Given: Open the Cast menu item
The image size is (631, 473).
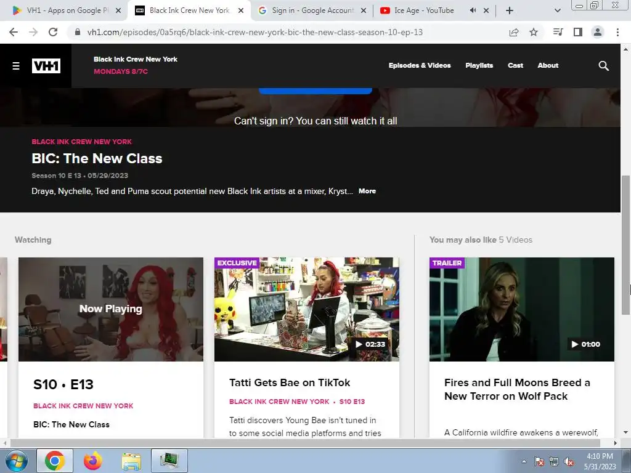Looking at the screenshot, I should (516, 65).
